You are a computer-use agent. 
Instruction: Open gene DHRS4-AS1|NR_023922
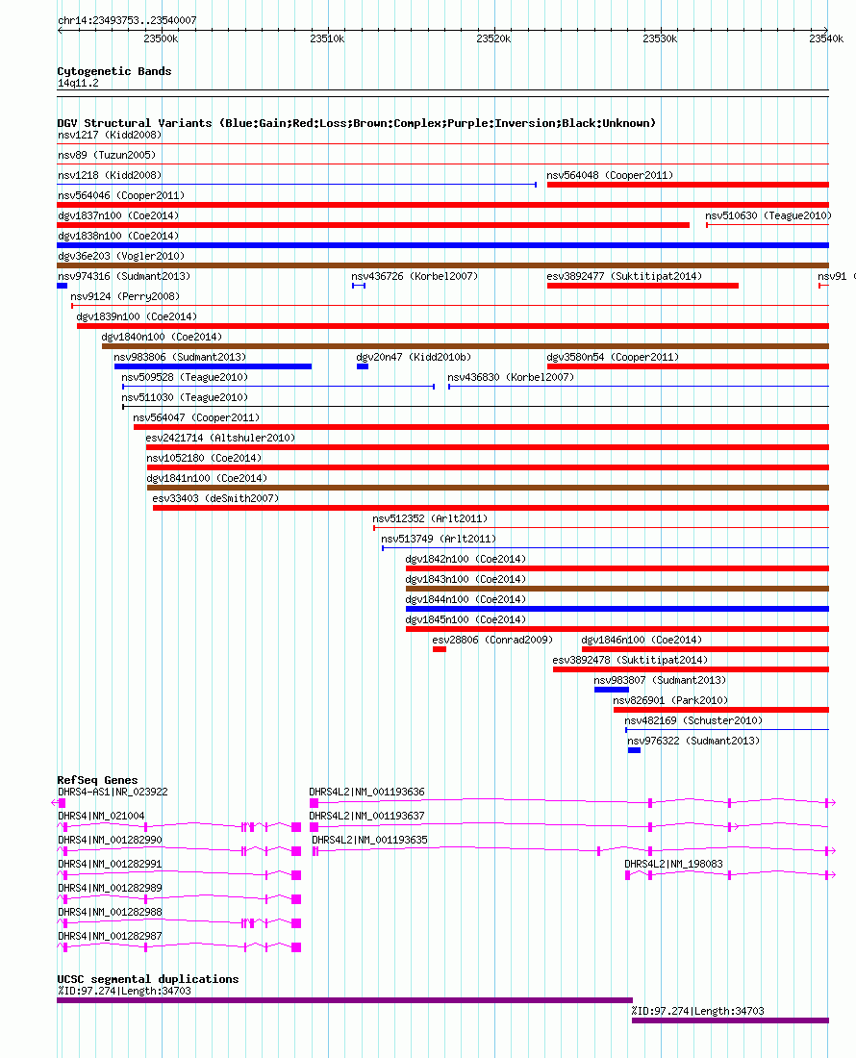click(x=113, y=793)
